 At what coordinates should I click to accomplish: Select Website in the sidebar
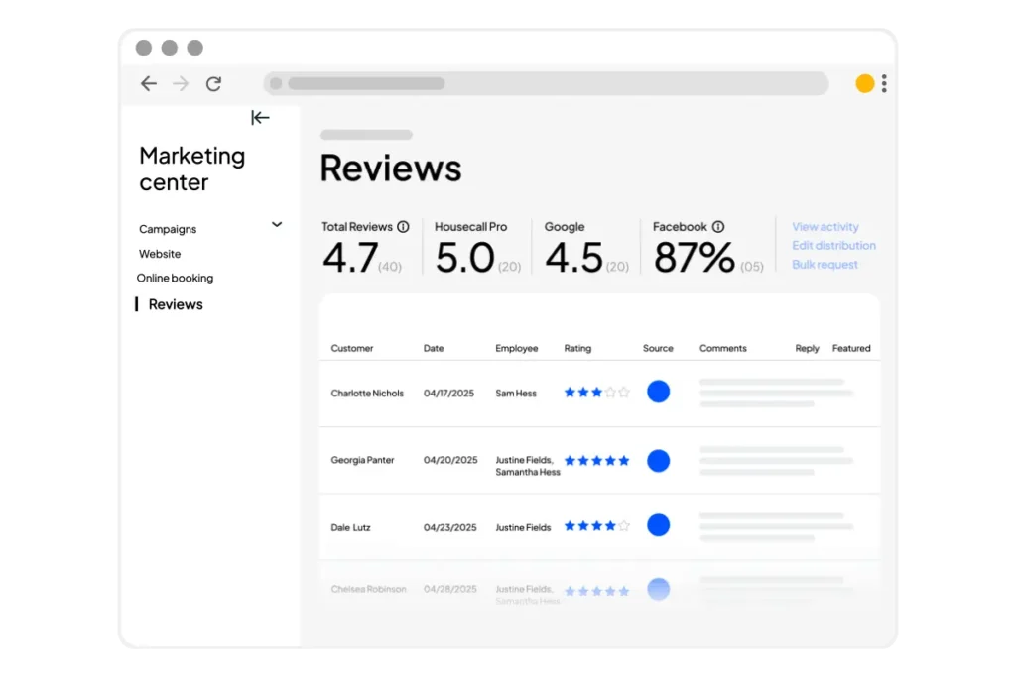point(160,254)
